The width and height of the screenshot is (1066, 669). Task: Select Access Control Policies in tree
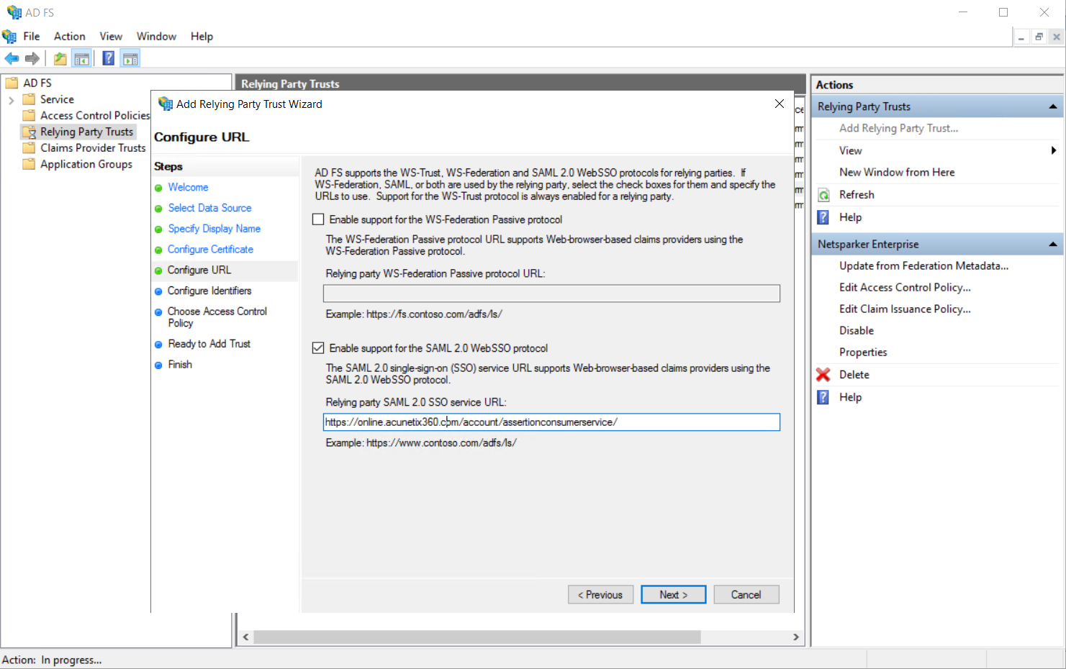(x=95, y=115)
